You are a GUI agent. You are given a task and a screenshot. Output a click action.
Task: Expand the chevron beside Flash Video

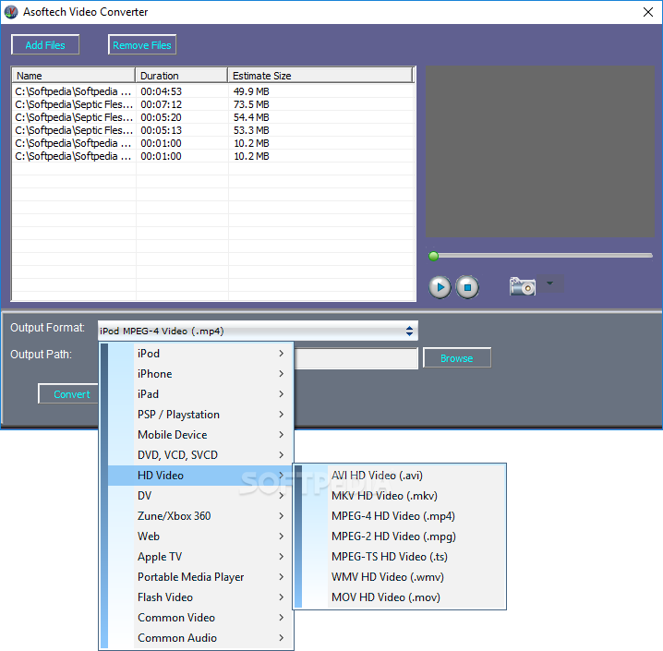tap(282, 597)
